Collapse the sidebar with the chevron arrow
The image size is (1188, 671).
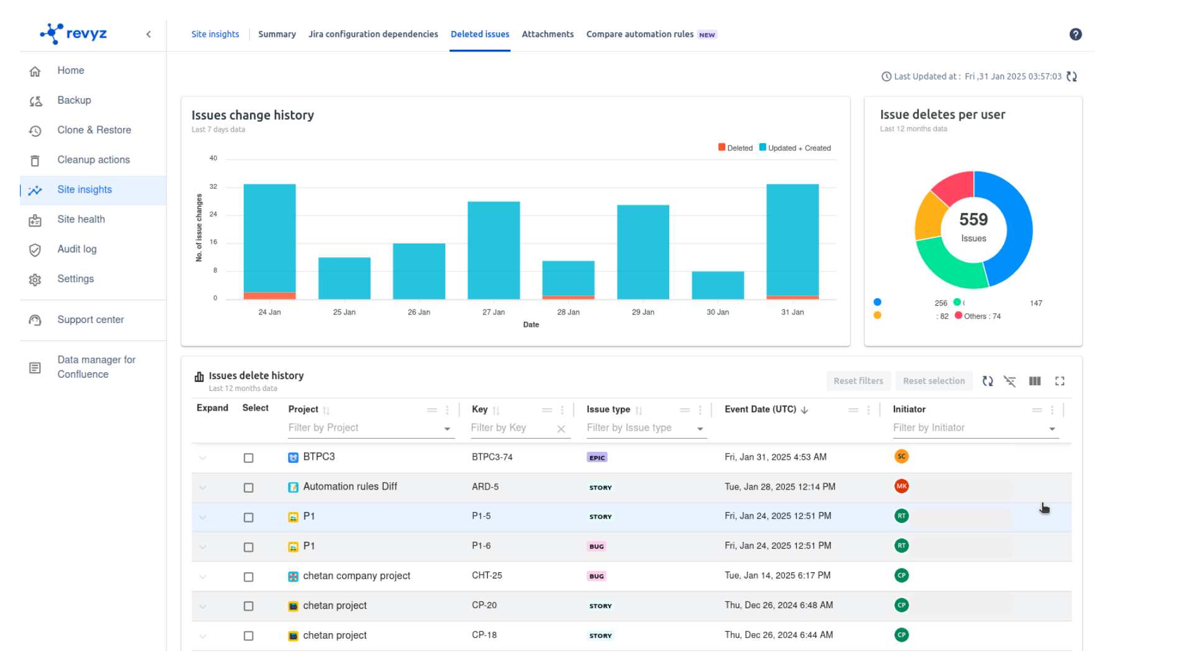149,35
